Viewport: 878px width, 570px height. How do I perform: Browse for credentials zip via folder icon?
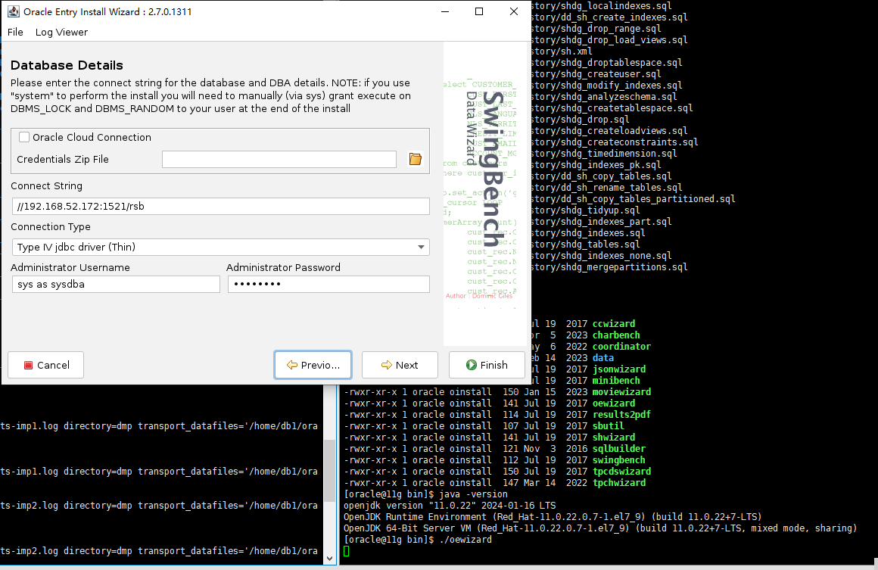click(415, 159)
